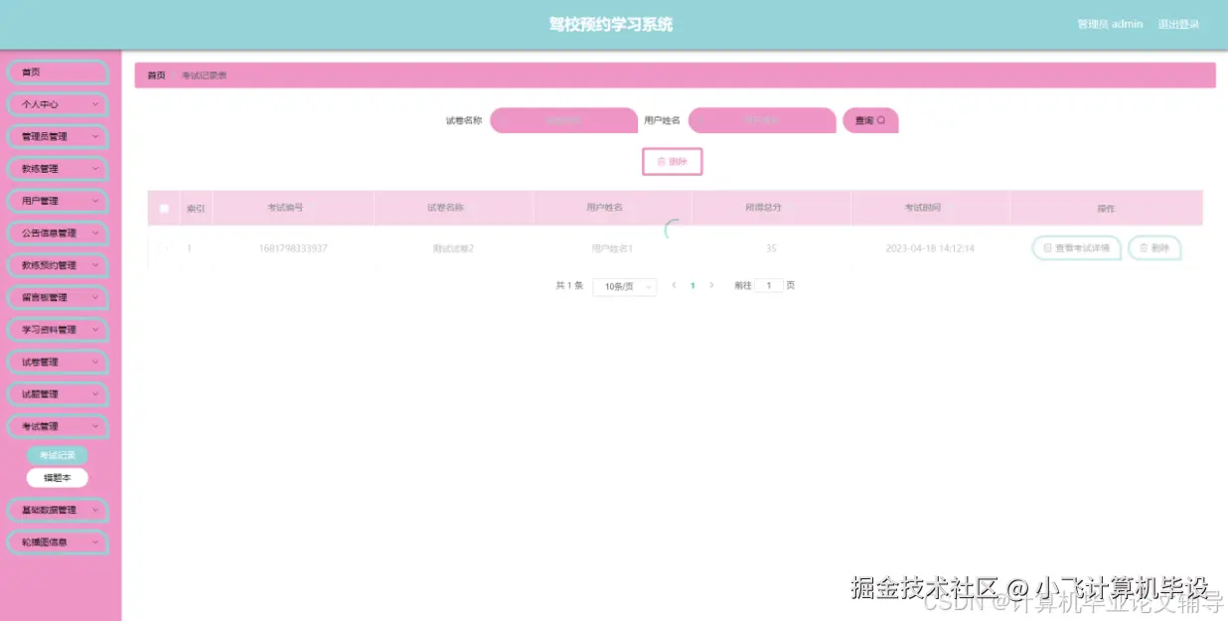Screen dimensions: 1228x621
Task: Collapse the 考试管理 sidebar menu
Action: click(x=58, y=426)
